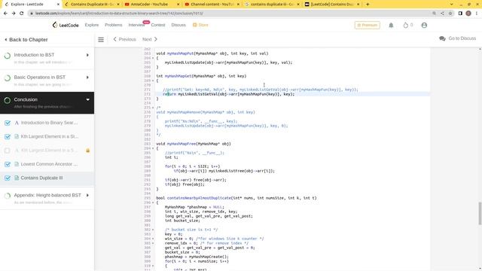Expand the Introduction to BST chapter arrow
The height and width of the screenshot is (271, 482).
pyautogui.click(x=87, y=55)
